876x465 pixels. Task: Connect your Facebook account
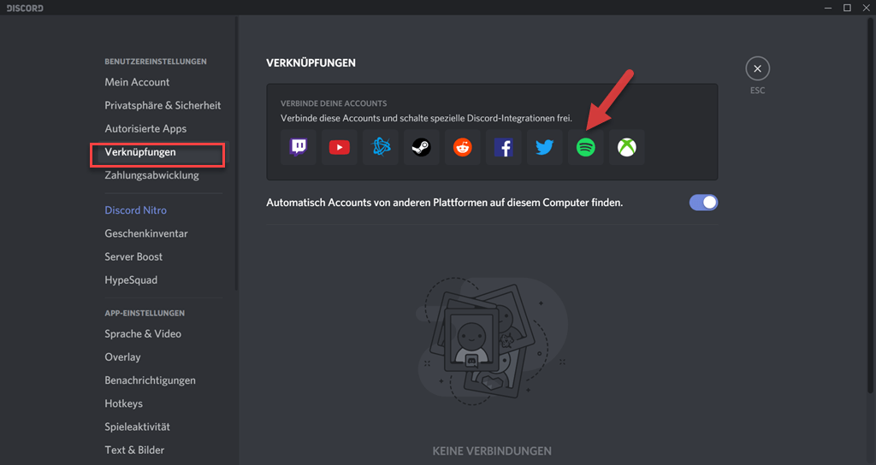(503, 147)
